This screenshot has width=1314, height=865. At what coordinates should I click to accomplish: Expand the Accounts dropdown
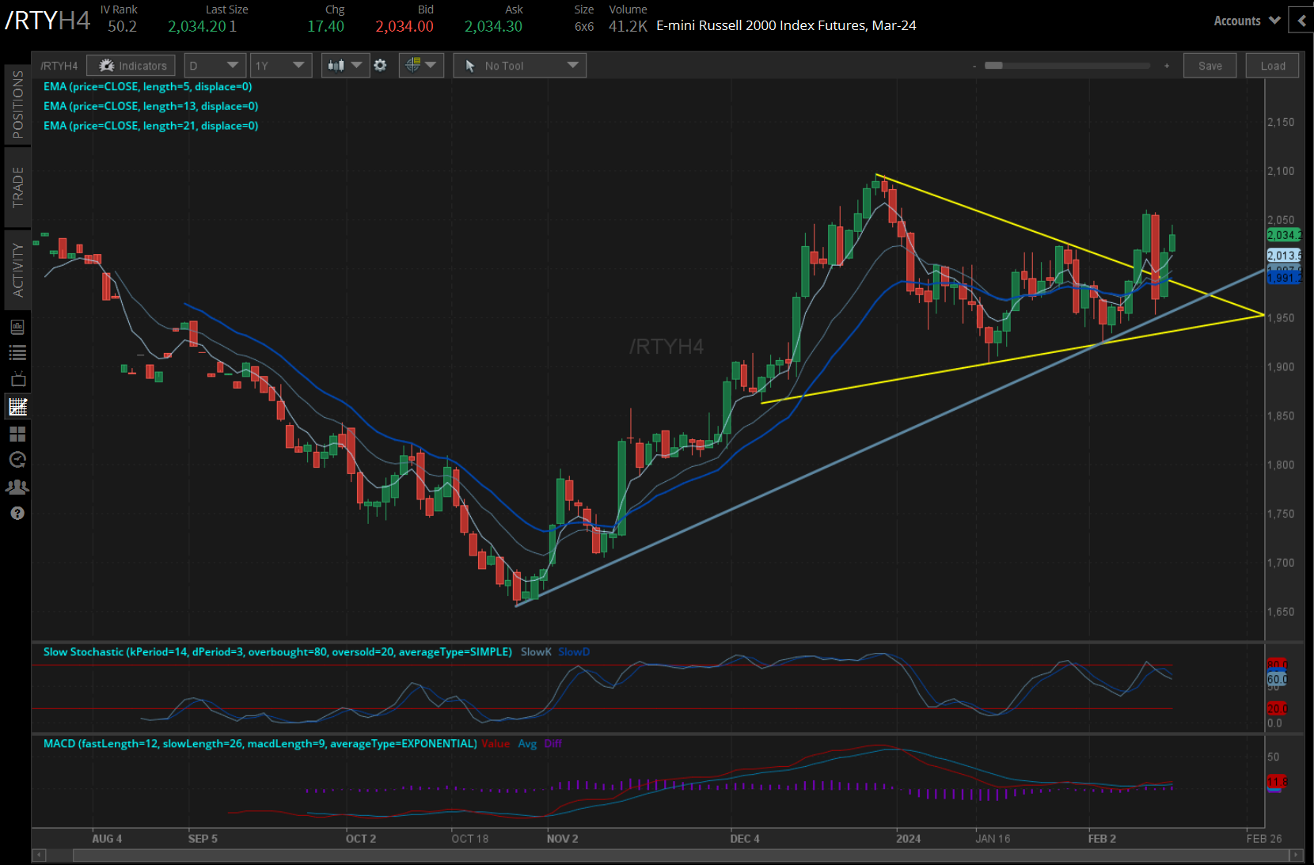[x=1247, y=21]
